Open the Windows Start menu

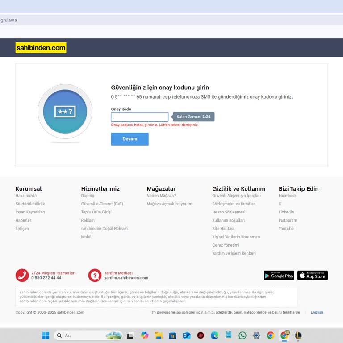[46, 335]
